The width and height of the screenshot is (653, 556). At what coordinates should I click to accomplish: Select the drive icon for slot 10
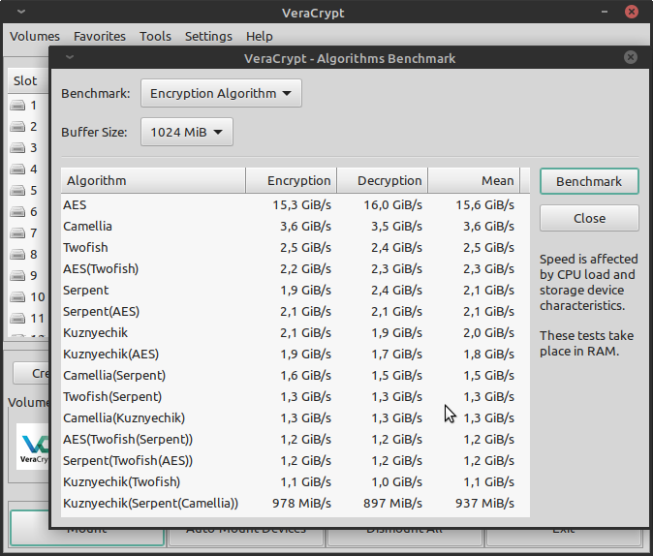pyautogui.click(x=17, y=297)
